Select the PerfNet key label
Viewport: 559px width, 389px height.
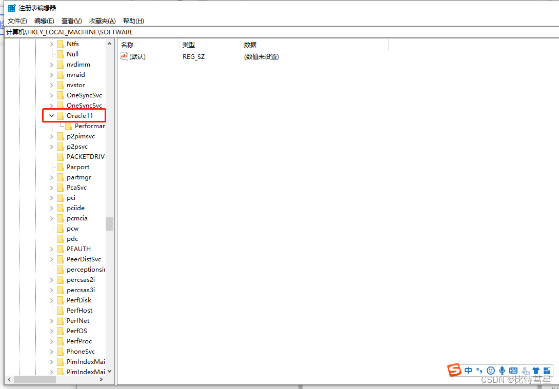(78, 321)
